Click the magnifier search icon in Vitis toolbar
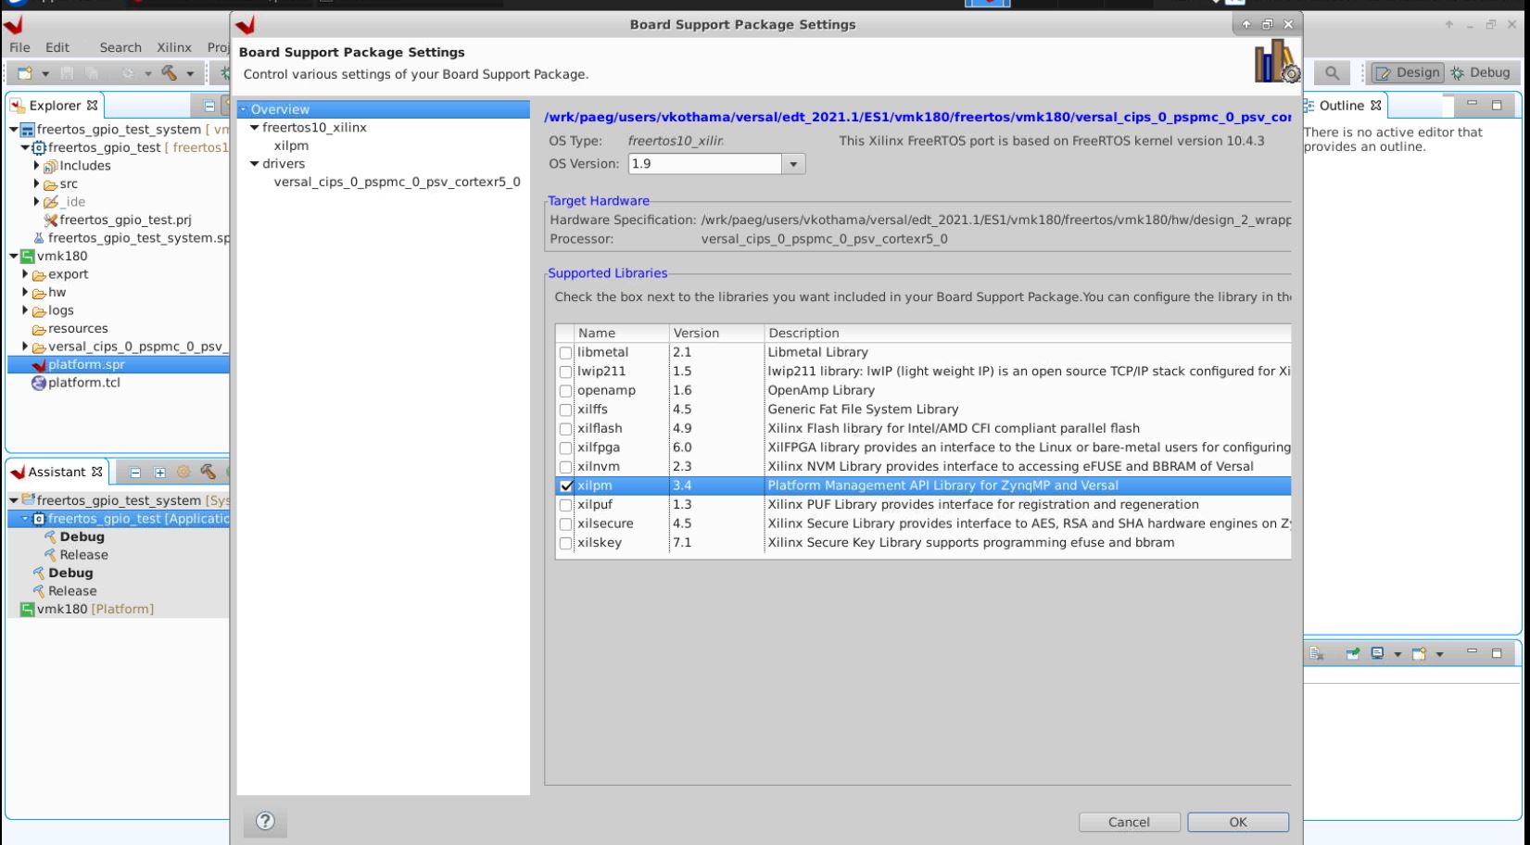1530x845 pixels. (x=1332, y=72)
